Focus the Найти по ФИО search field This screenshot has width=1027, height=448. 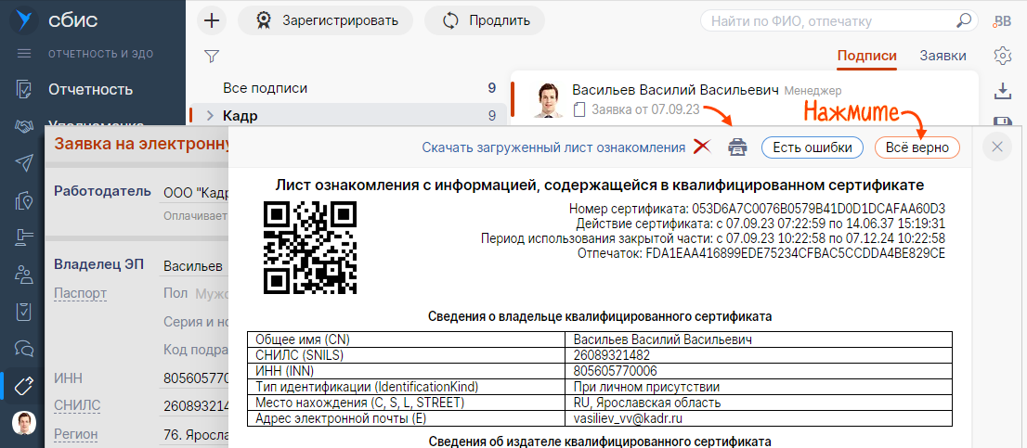point(831,20)
